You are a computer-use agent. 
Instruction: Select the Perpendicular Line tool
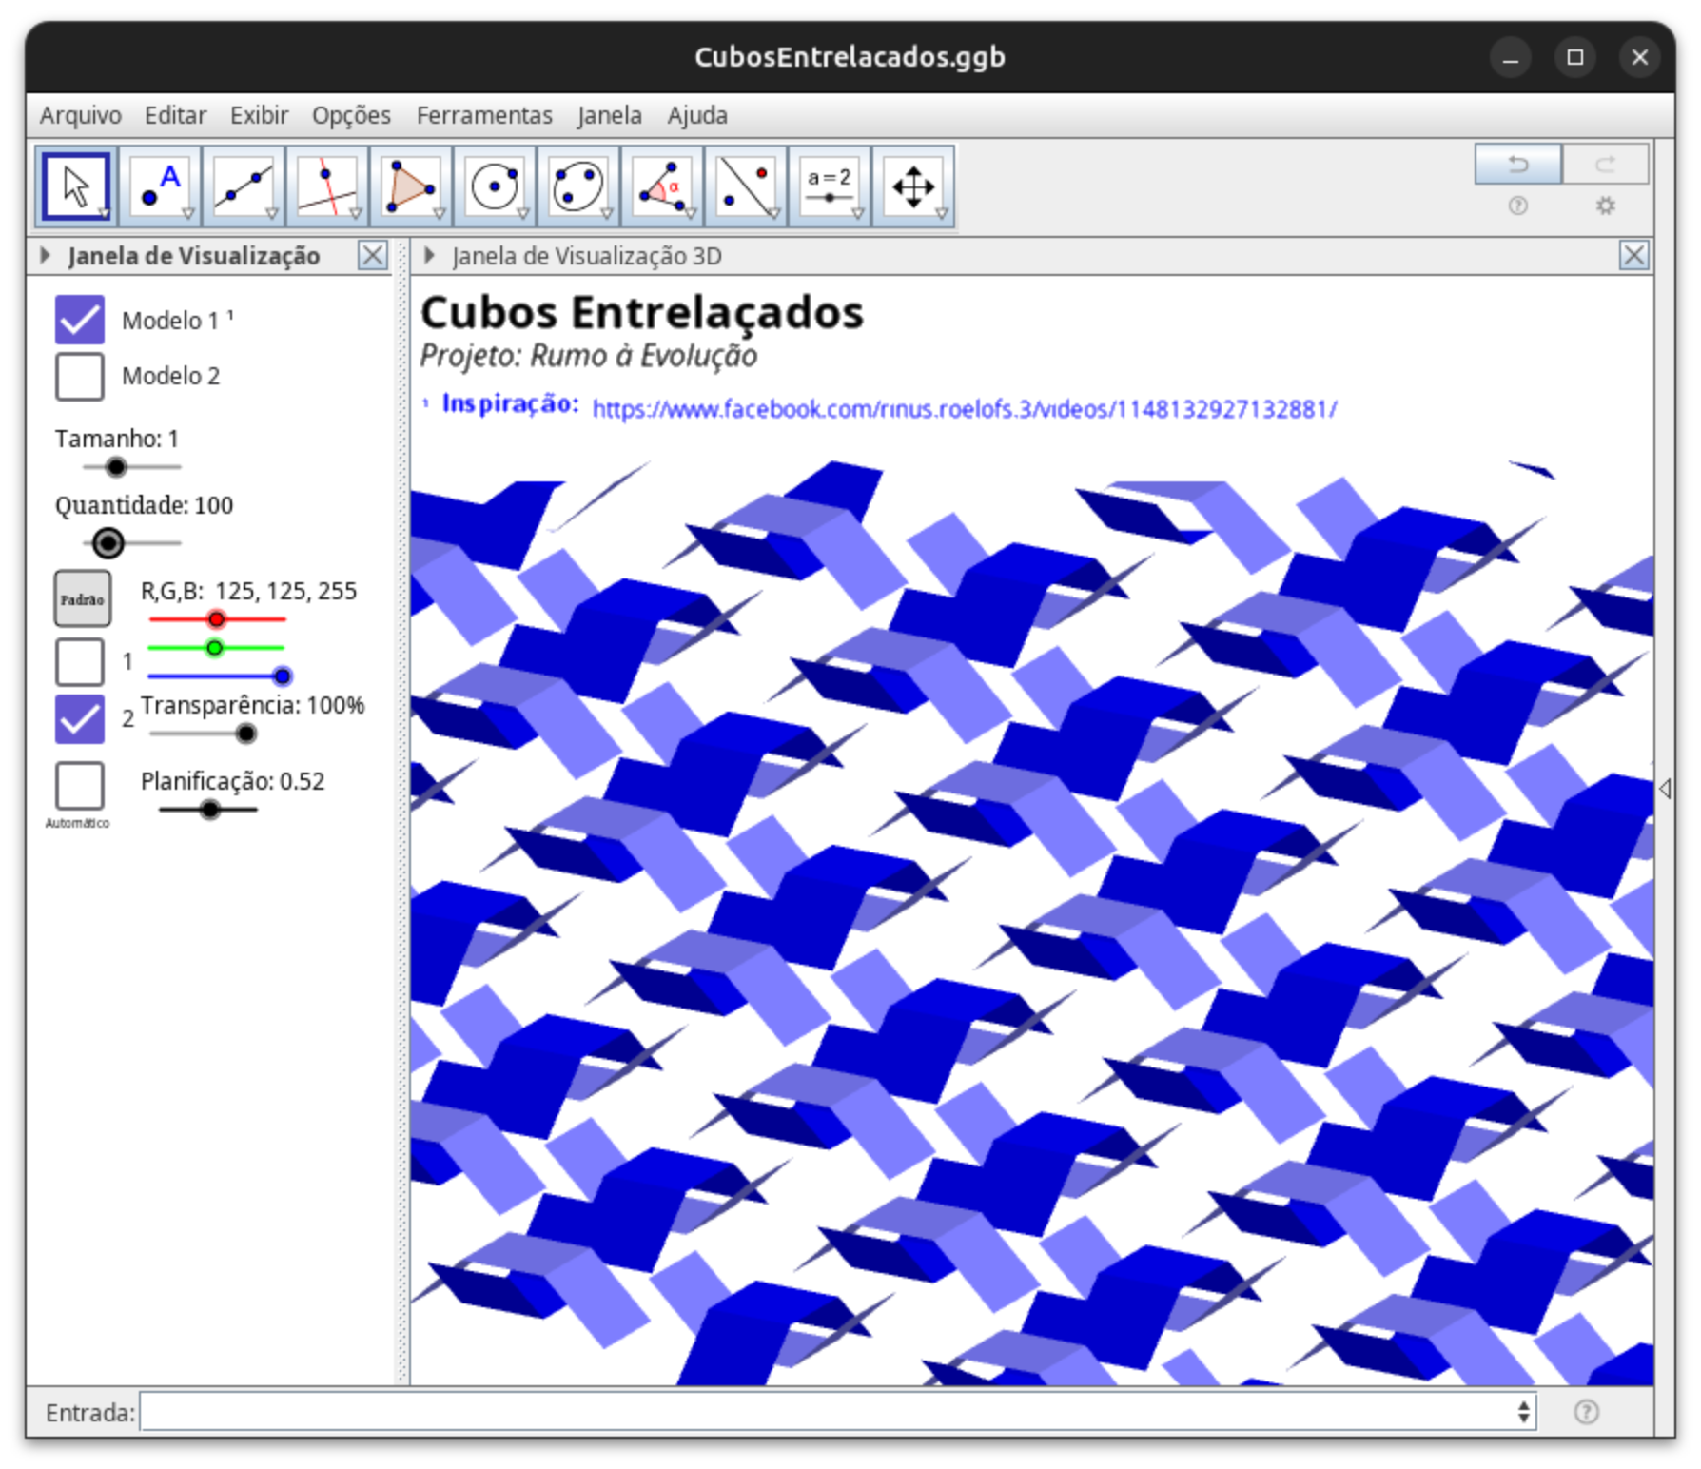coord(327,186)
